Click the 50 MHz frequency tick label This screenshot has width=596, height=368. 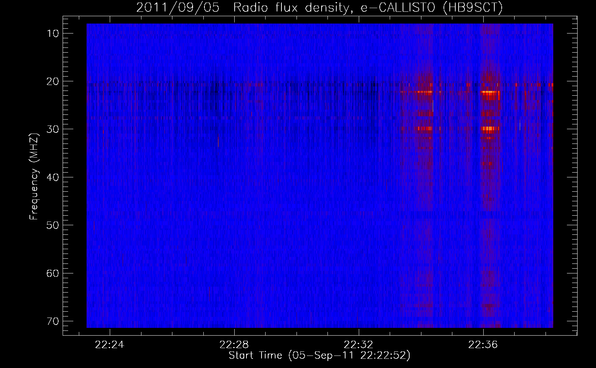pos(53,225)
